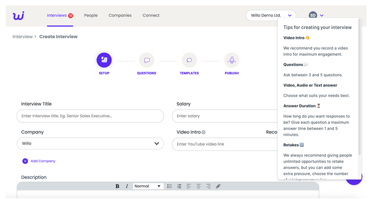Go to the Questions step icon
This screenshot has width=373, height=205.
(147, 60)
